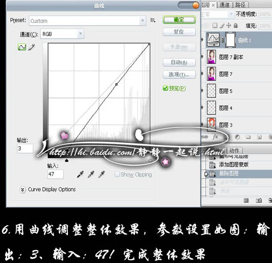The width and height of the screenshot is (272, 263).
Task: Click the 填充 fill field
Action: pyautogui.click(x=265, y=26)
